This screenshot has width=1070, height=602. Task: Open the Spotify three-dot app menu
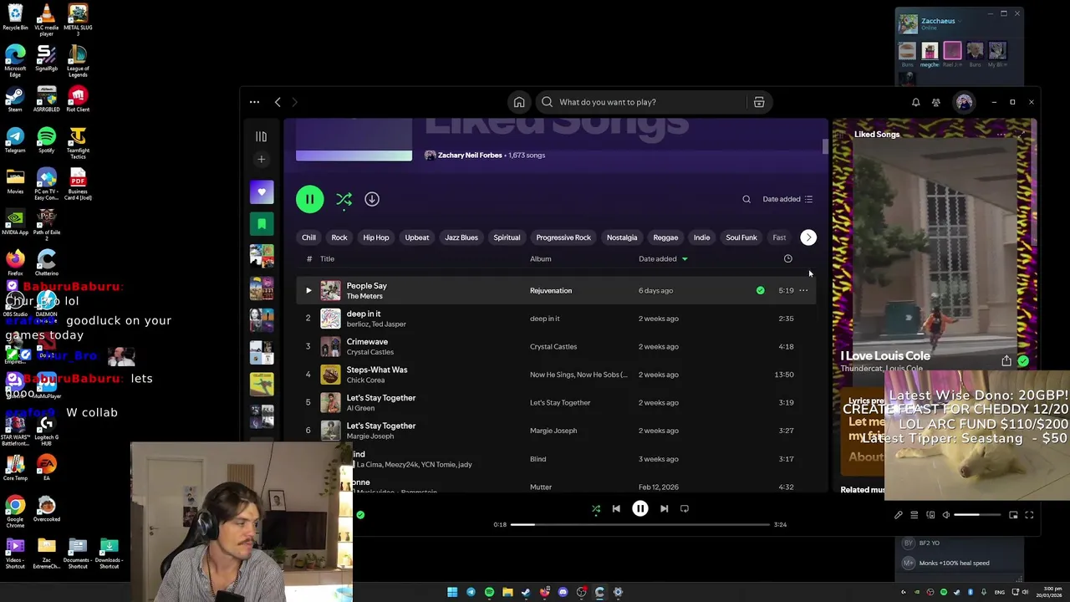254,102
